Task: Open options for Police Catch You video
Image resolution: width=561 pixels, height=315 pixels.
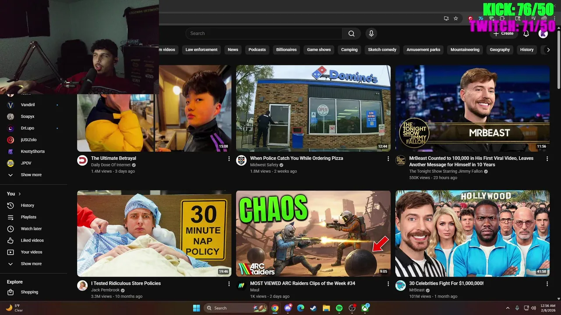Action: 388,159
